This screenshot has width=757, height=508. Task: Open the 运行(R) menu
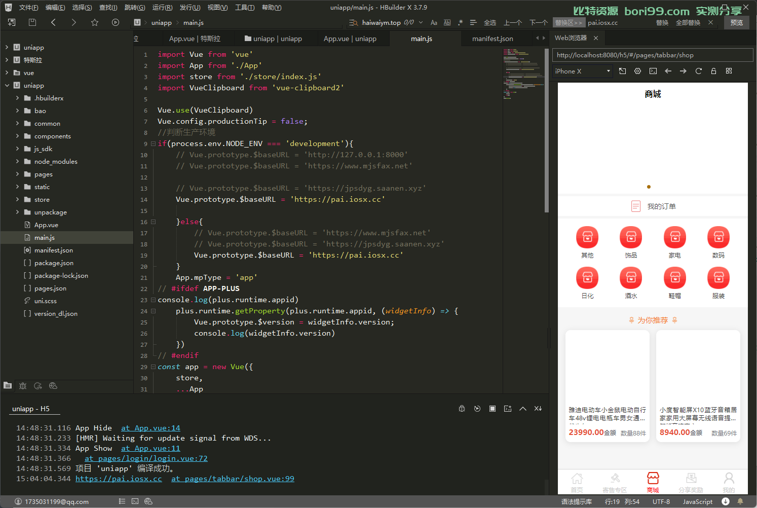pyautogui.click(x=162, y=7)
